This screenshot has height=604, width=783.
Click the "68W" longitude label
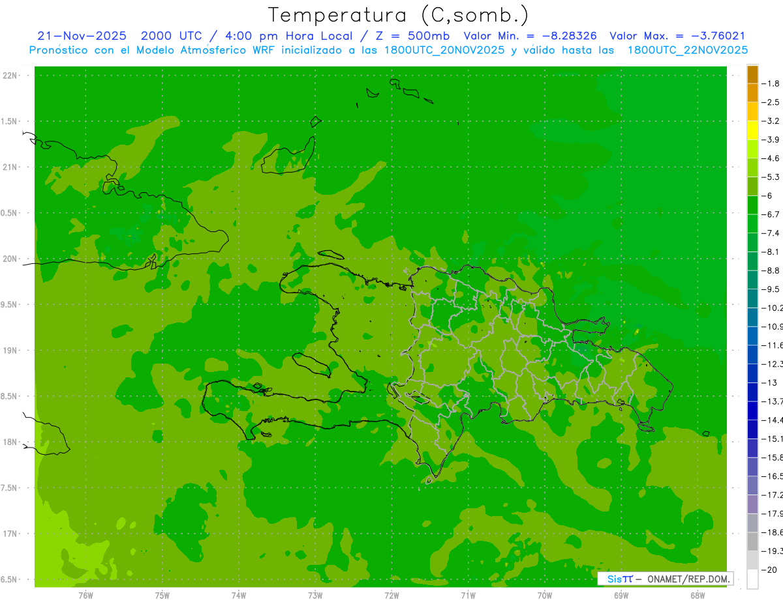point(698,596)
